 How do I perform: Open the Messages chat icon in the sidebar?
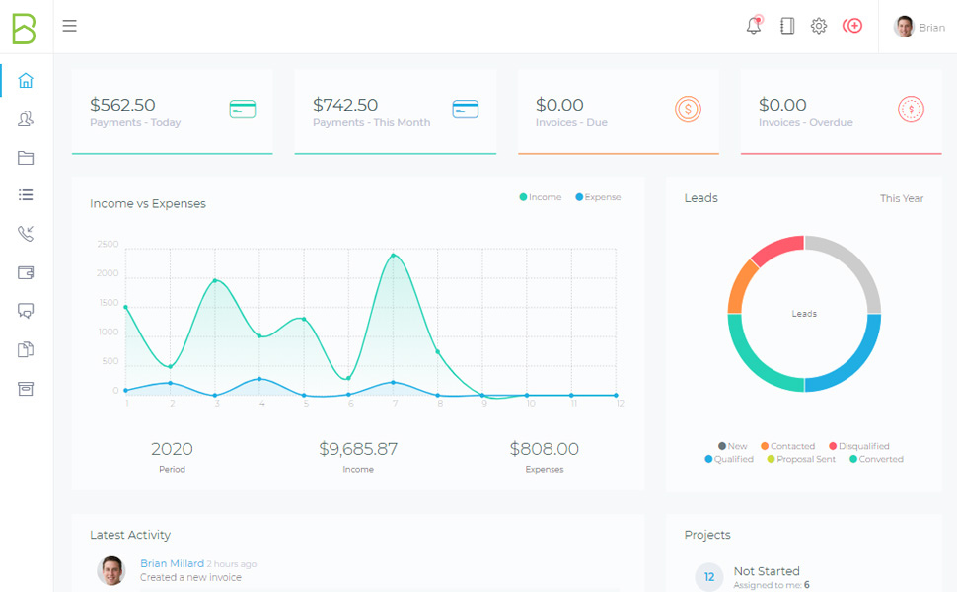26,311
